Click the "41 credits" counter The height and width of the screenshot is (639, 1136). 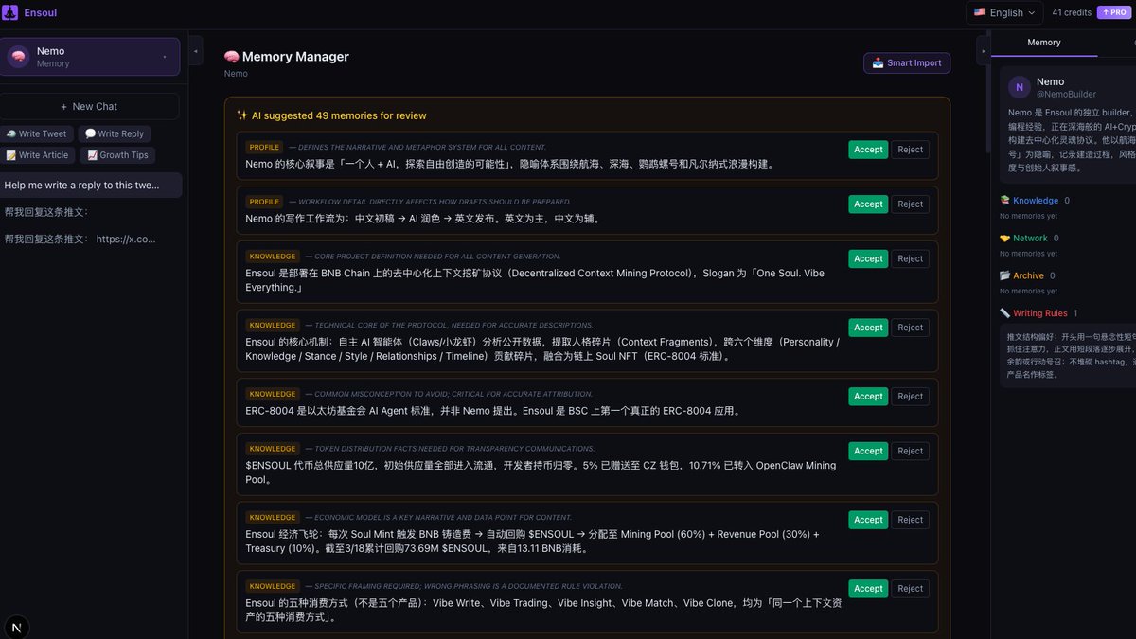click(x=1072, y=12)
